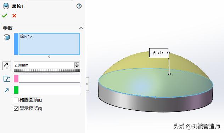Click the 圆顶1 dome feature icon
The image size is (224, 133).
click(x=6, y=6)
